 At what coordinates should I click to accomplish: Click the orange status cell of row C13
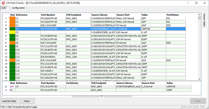[x=13, y=60]
